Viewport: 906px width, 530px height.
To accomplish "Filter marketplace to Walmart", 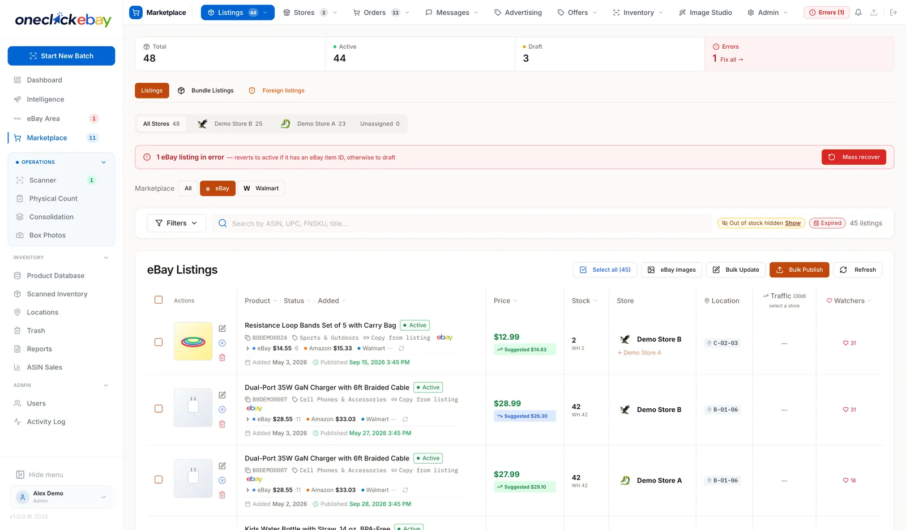I will (x=261, y=189).
